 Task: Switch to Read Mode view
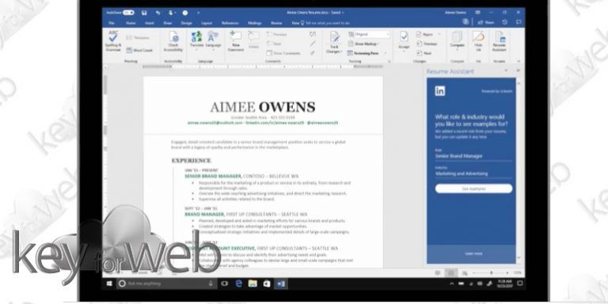coord(437,273)
